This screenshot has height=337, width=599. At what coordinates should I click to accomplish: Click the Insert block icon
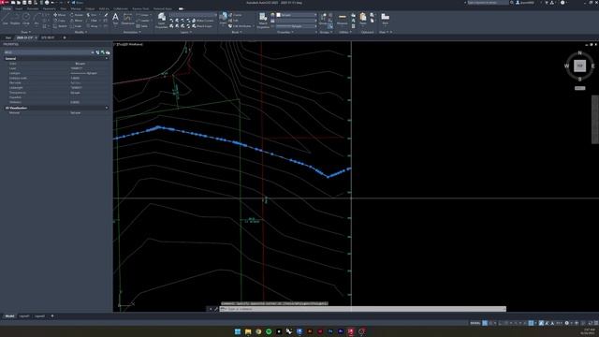223,18
